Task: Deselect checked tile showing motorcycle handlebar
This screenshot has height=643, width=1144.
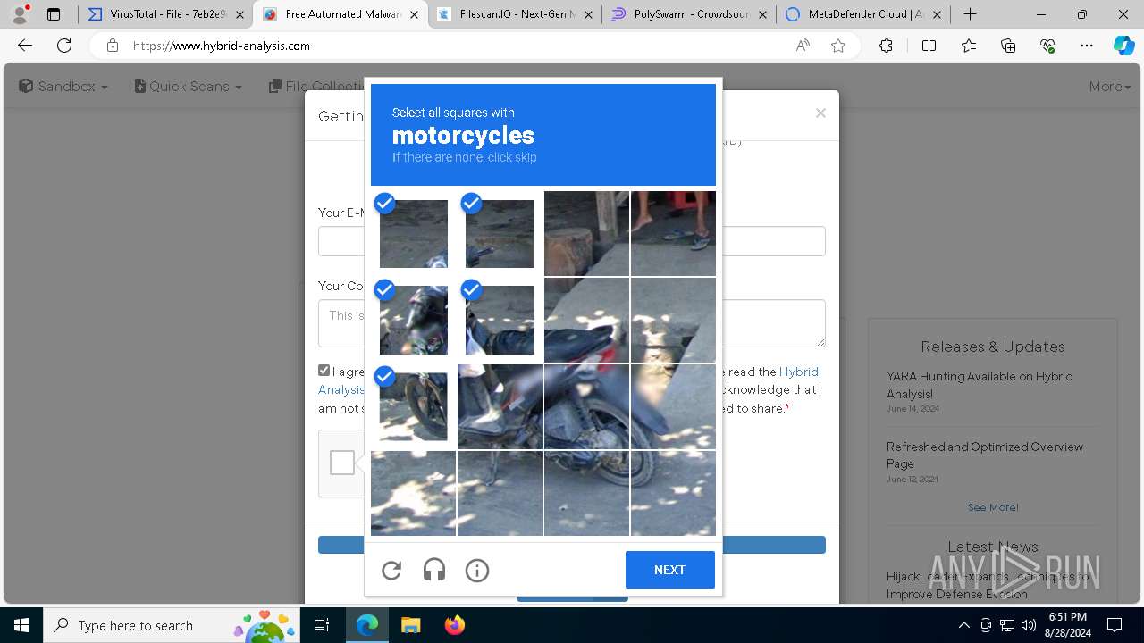Action: click(x=413, y=320)
